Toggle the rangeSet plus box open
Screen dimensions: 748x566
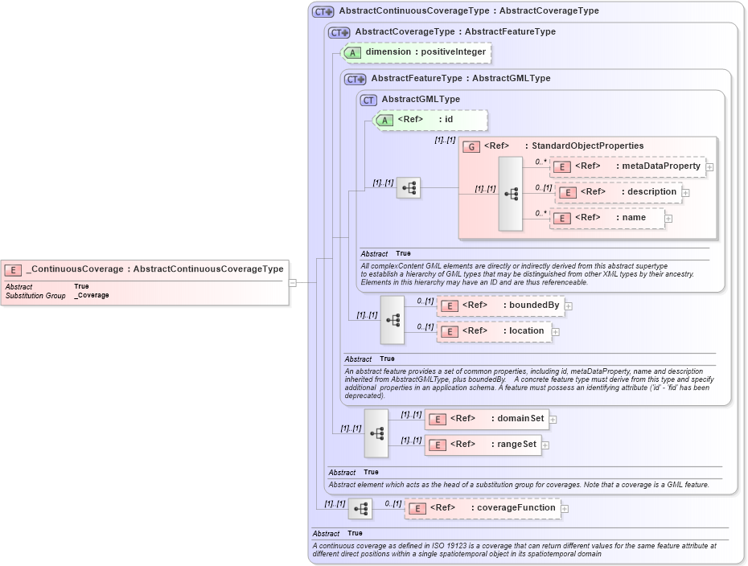click(545, 445)
